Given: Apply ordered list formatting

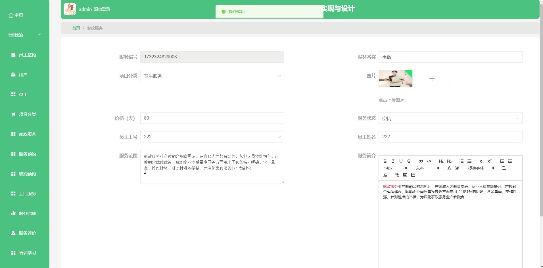Looking at the screenshot, I should point(461,161).
